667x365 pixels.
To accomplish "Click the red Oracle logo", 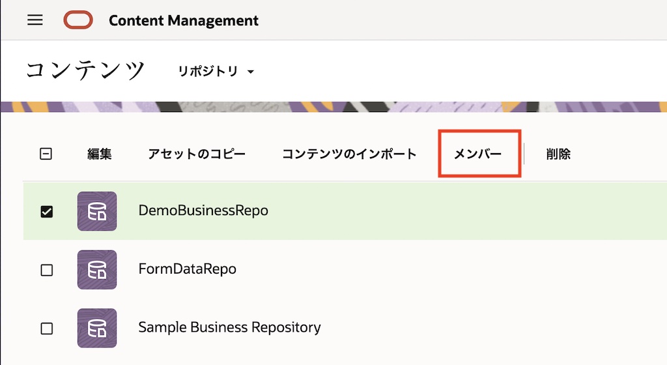I will click(78, 20).
